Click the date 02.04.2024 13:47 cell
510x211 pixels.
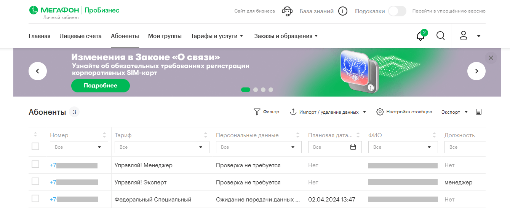pyautogui.click(x=332, y=200)
